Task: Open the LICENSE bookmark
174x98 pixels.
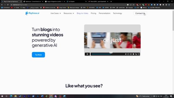Action: 106,8
